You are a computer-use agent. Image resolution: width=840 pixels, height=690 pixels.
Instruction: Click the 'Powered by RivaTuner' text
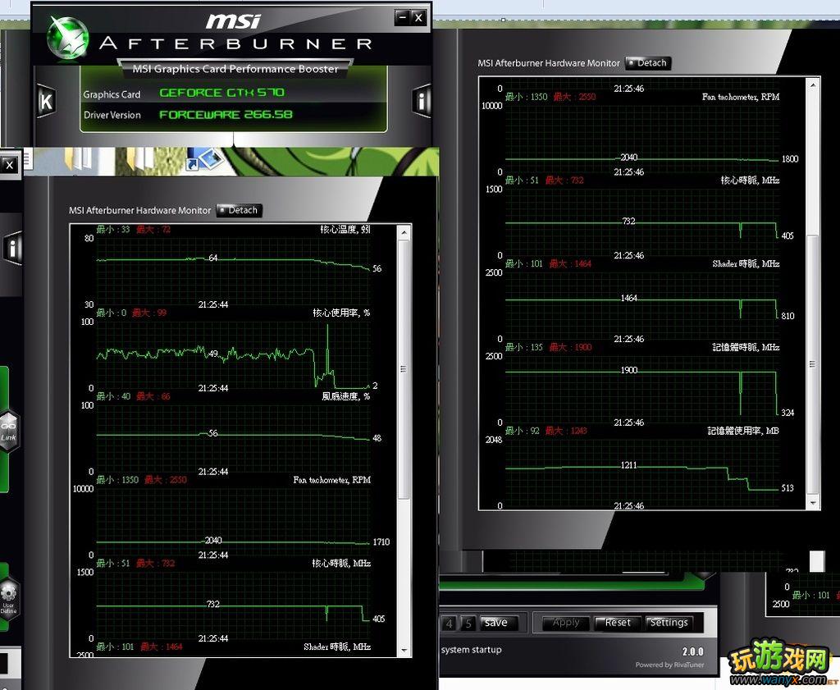click(x=669, y=665)
